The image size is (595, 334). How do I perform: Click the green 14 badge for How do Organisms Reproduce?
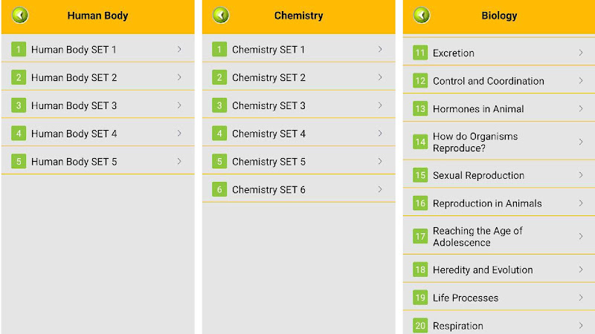pos(420,142)
